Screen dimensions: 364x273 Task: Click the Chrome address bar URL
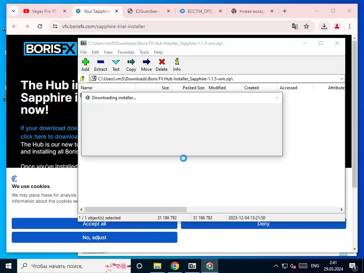click(103, 26)
